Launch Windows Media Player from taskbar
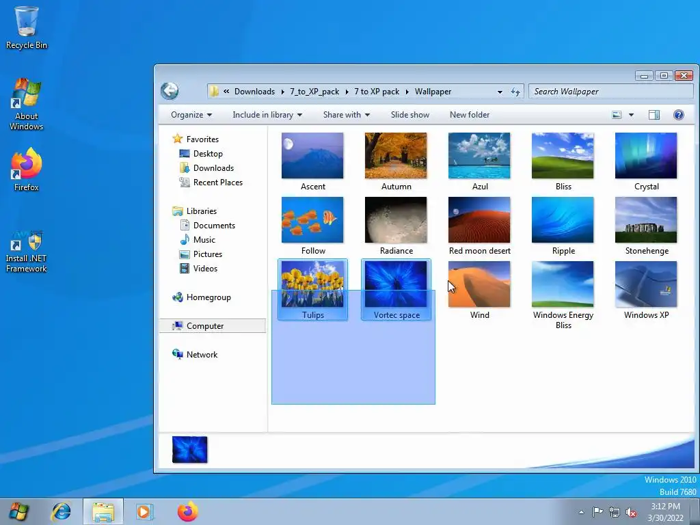Screen dimensions: 700x525 [x=145, y=511]
